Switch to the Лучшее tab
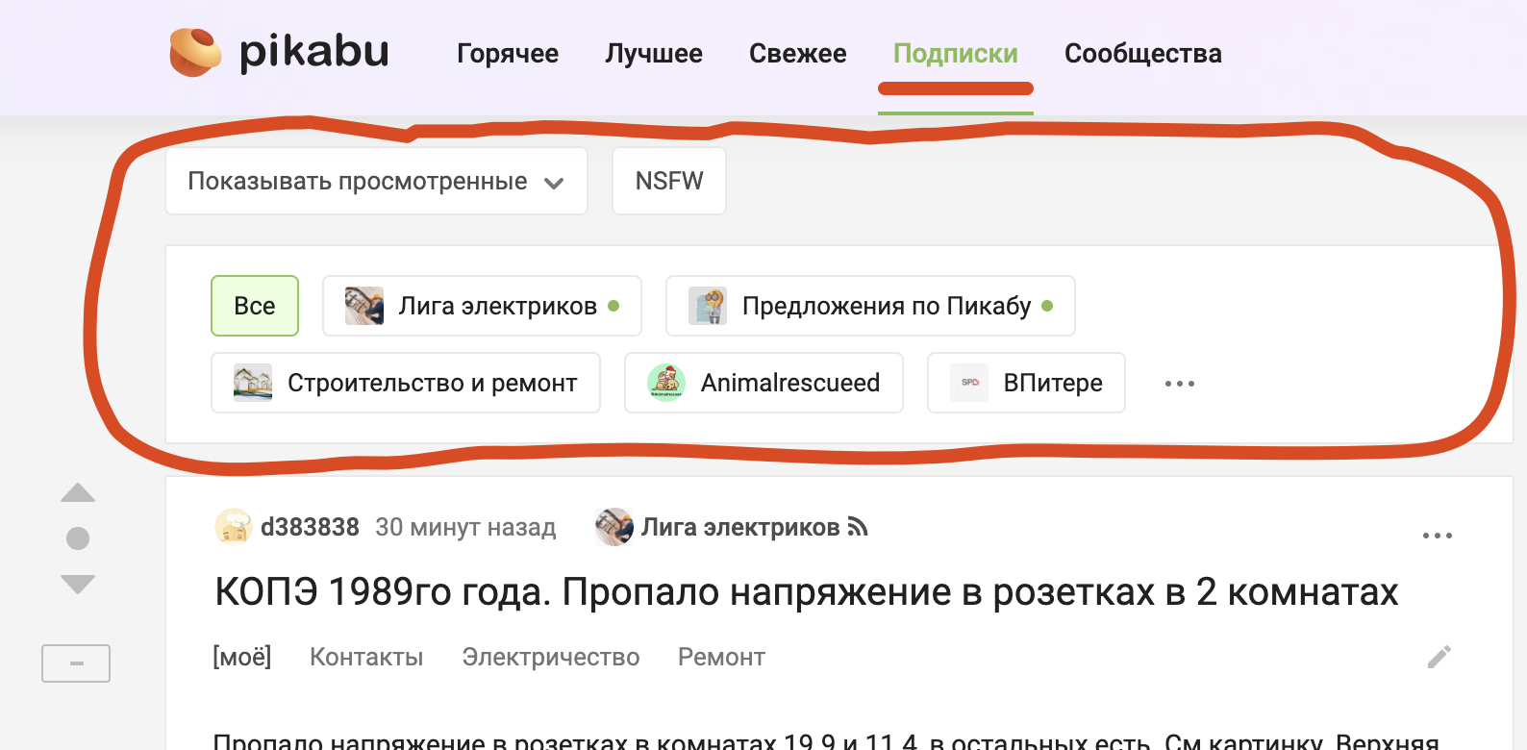The height and width of the screenshot is (750, 1527). click(654, 54)
